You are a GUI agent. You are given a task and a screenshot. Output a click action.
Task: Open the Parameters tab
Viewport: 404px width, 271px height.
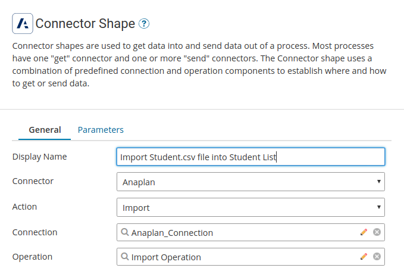pyautogui.click(x=101, y=129)
